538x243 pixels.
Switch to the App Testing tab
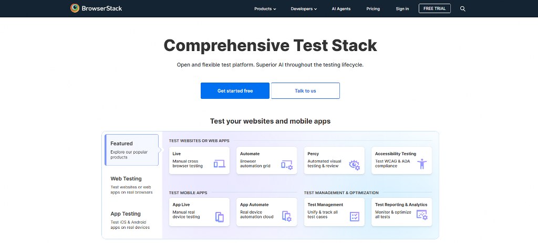pyautogui.click(x=132, y=220)
